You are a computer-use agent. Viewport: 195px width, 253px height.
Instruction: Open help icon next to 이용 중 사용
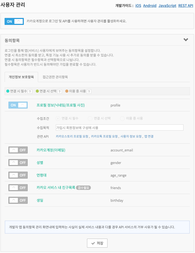tap(89, 92)
